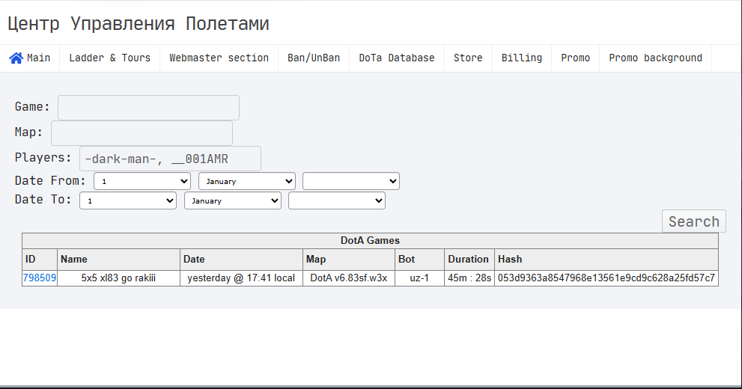
Task: Open the Ban/UnBan page
Action: [x=314, y=58]
